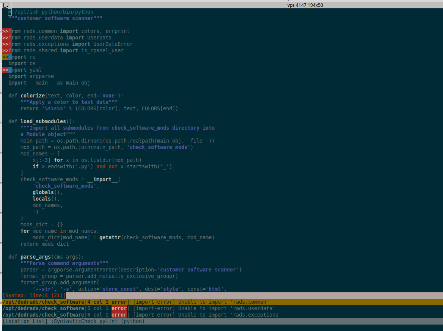This screenshot has width=443, height=331.
Task: Click the vps 4147 window title
Action: point(305,5)
